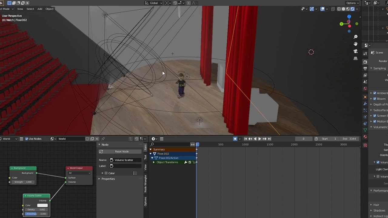
Task: Expand the Object Transforms channel
Action: click(153, 162)
